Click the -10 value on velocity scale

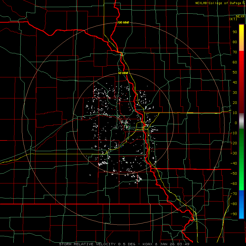(x=234, y=133)
